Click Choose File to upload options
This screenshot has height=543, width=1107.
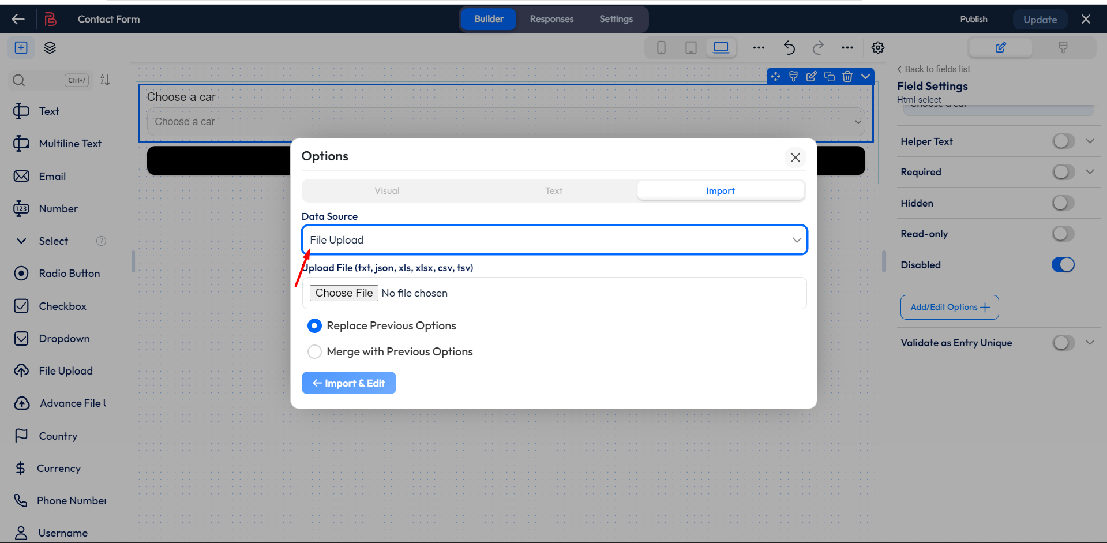coord(343,293)
